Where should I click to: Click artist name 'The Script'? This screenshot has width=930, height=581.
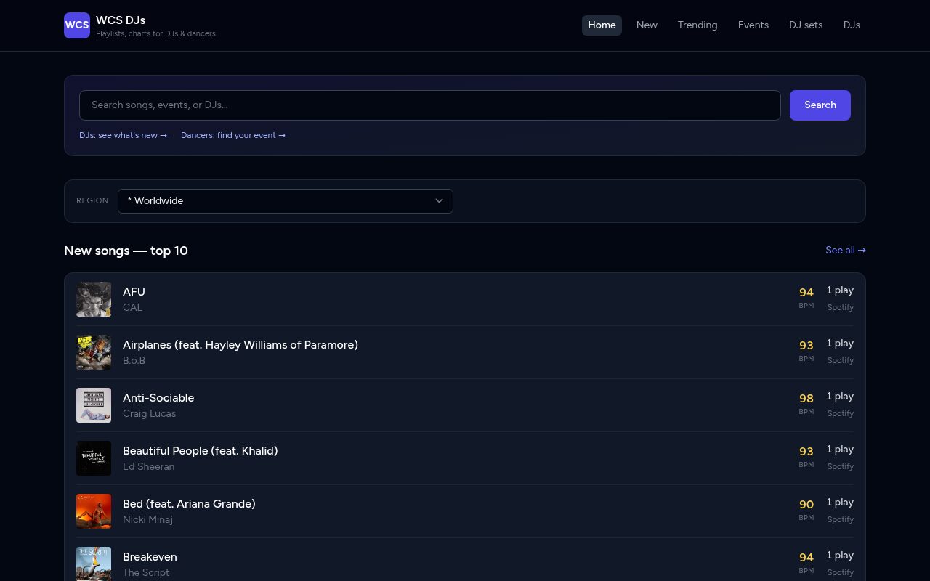[146, 573]
